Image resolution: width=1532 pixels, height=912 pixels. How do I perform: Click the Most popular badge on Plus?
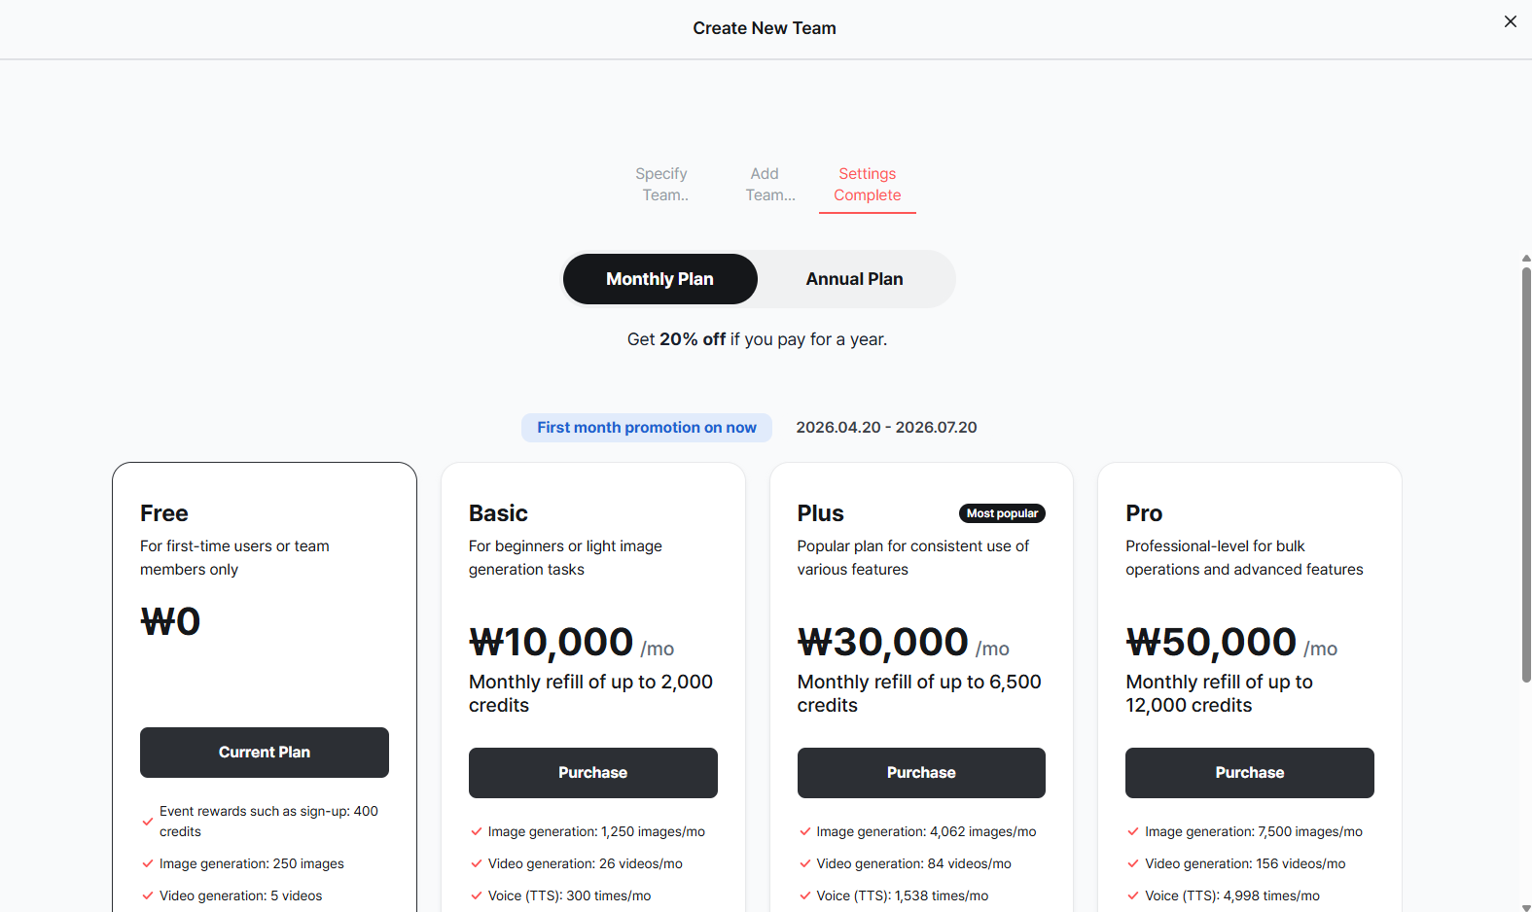coord(1002,513)
